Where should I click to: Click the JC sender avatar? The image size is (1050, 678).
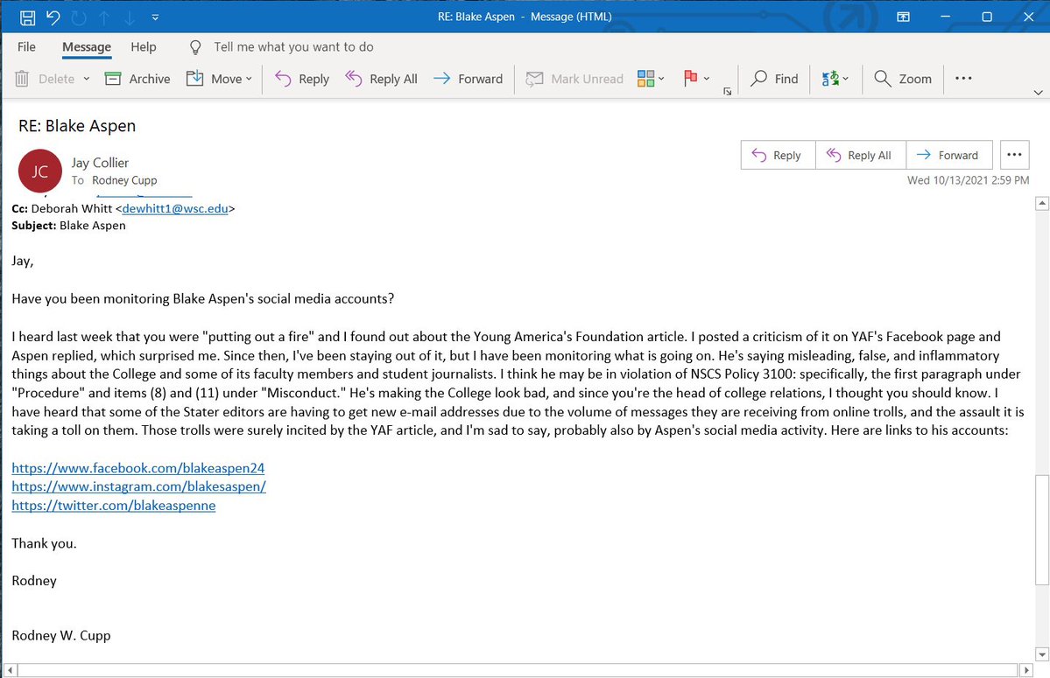(39, 171)
